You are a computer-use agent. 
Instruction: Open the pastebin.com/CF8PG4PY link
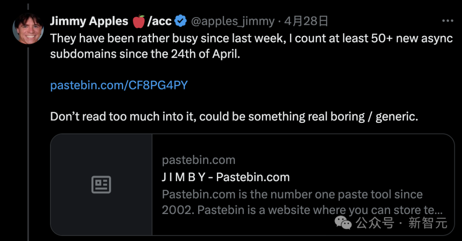click(119, 85)
